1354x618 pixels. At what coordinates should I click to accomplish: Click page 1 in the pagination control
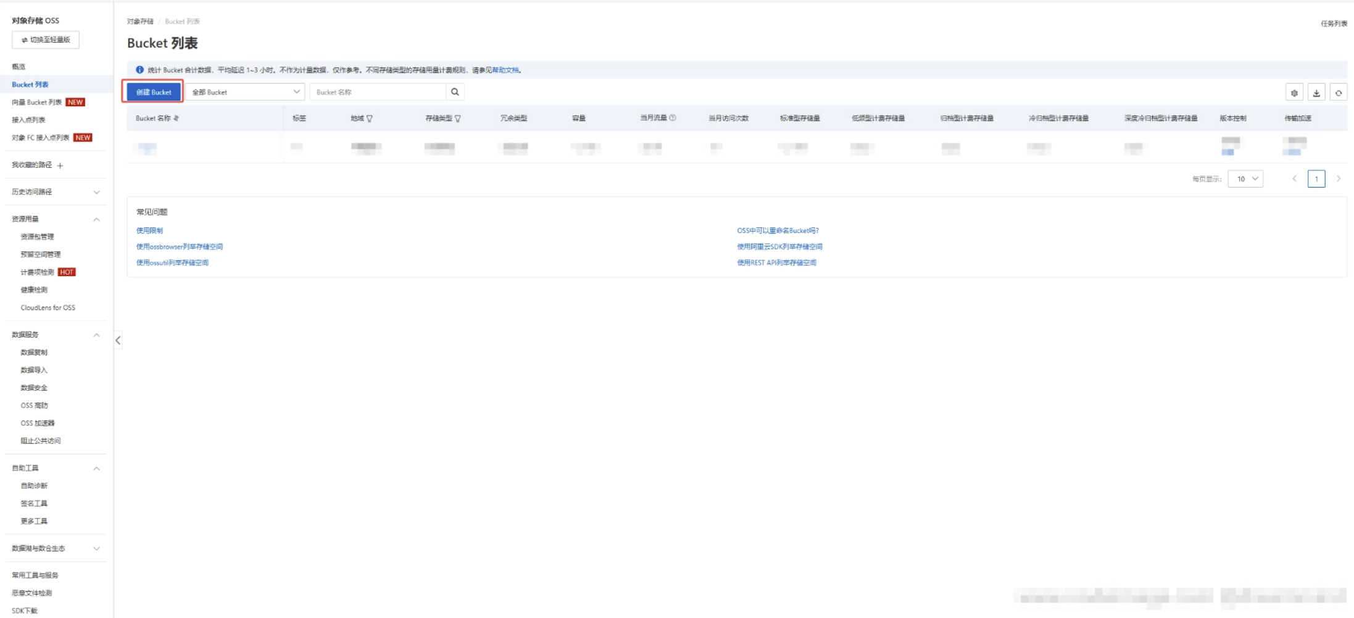pyautogui.click(x=1317, y=178)
